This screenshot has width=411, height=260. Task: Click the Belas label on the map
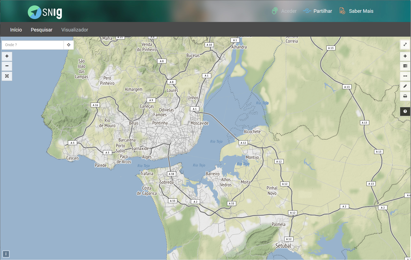[134, 123]
